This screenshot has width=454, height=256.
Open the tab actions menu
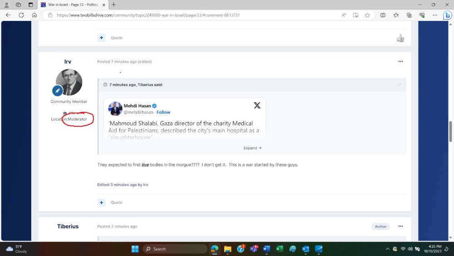[30, 5]
